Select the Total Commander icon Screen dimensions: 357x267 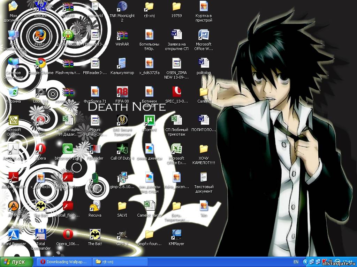point(40,234)
